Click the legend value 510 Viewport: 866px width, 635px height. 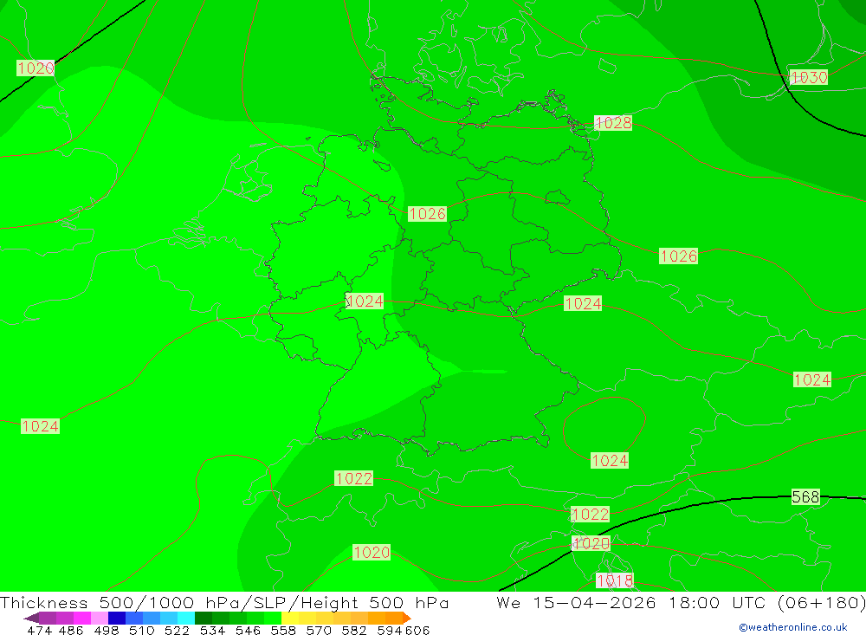pyautogui.click(x=142, y=630)
